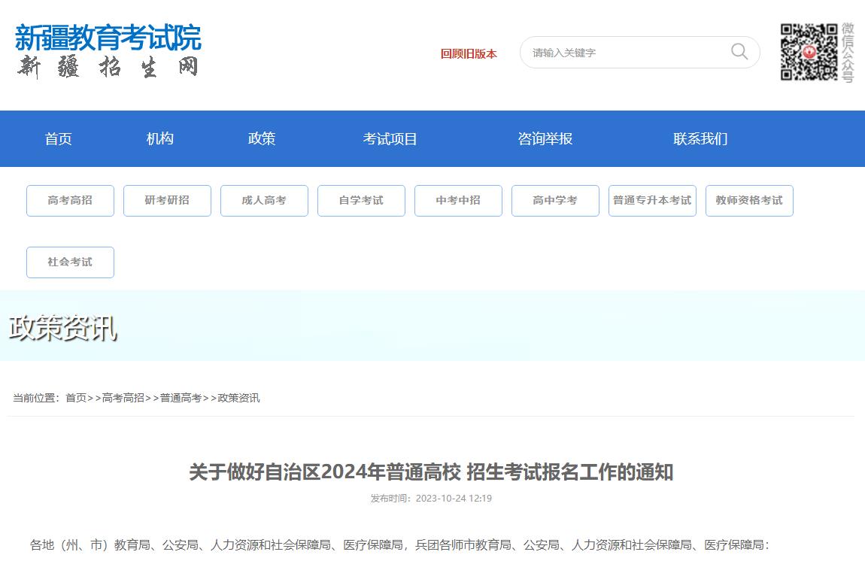Select the 自学考试 category button
The width and height of the screenshot is (865, 564).
coord(361,201)
